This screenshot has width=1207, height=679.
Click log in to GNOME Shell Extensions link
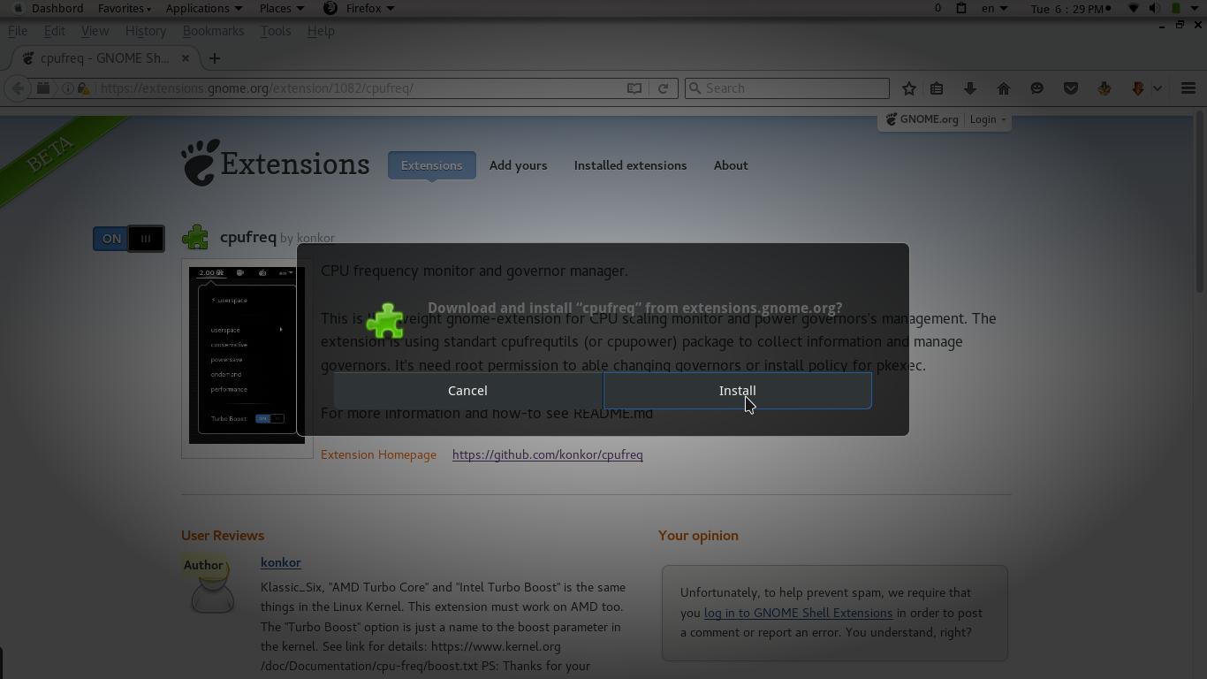[x=798, y=613]
